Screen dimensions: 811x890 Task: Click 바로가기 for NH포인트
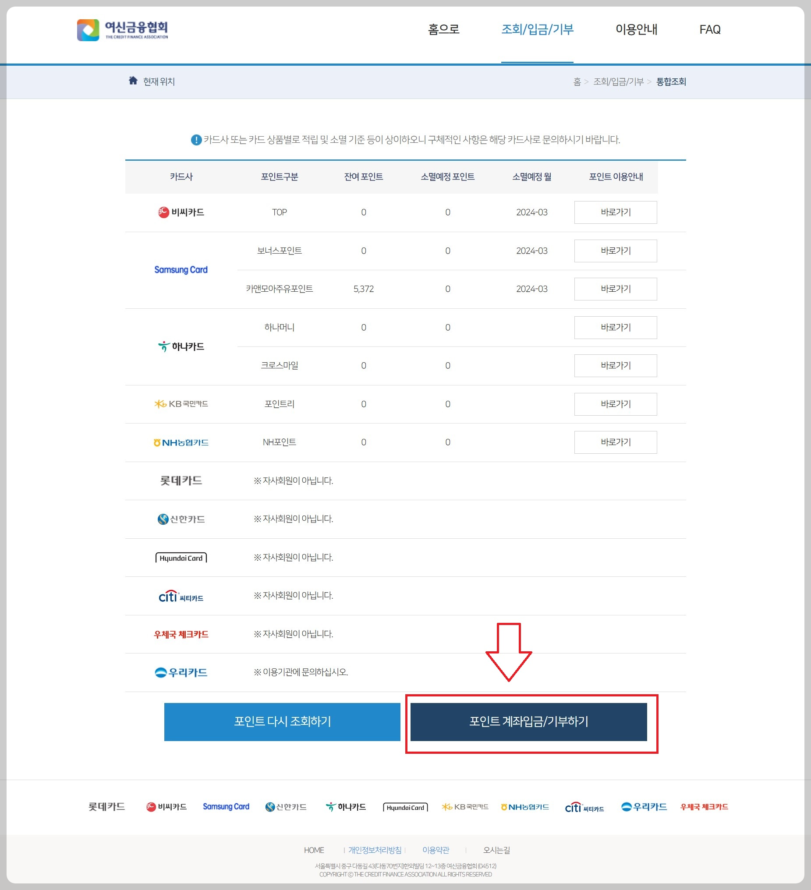(x=615, y=442)
